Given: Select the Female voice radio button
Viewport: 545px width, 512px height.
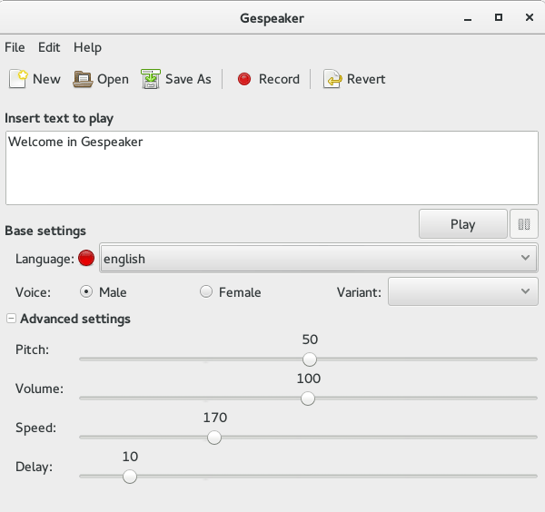Looking at the screenshot, I should coord(206,292).
